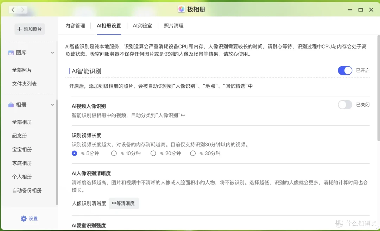
Task: Select 宝宝相册 in the sidebar
Action: pos(22,149)
